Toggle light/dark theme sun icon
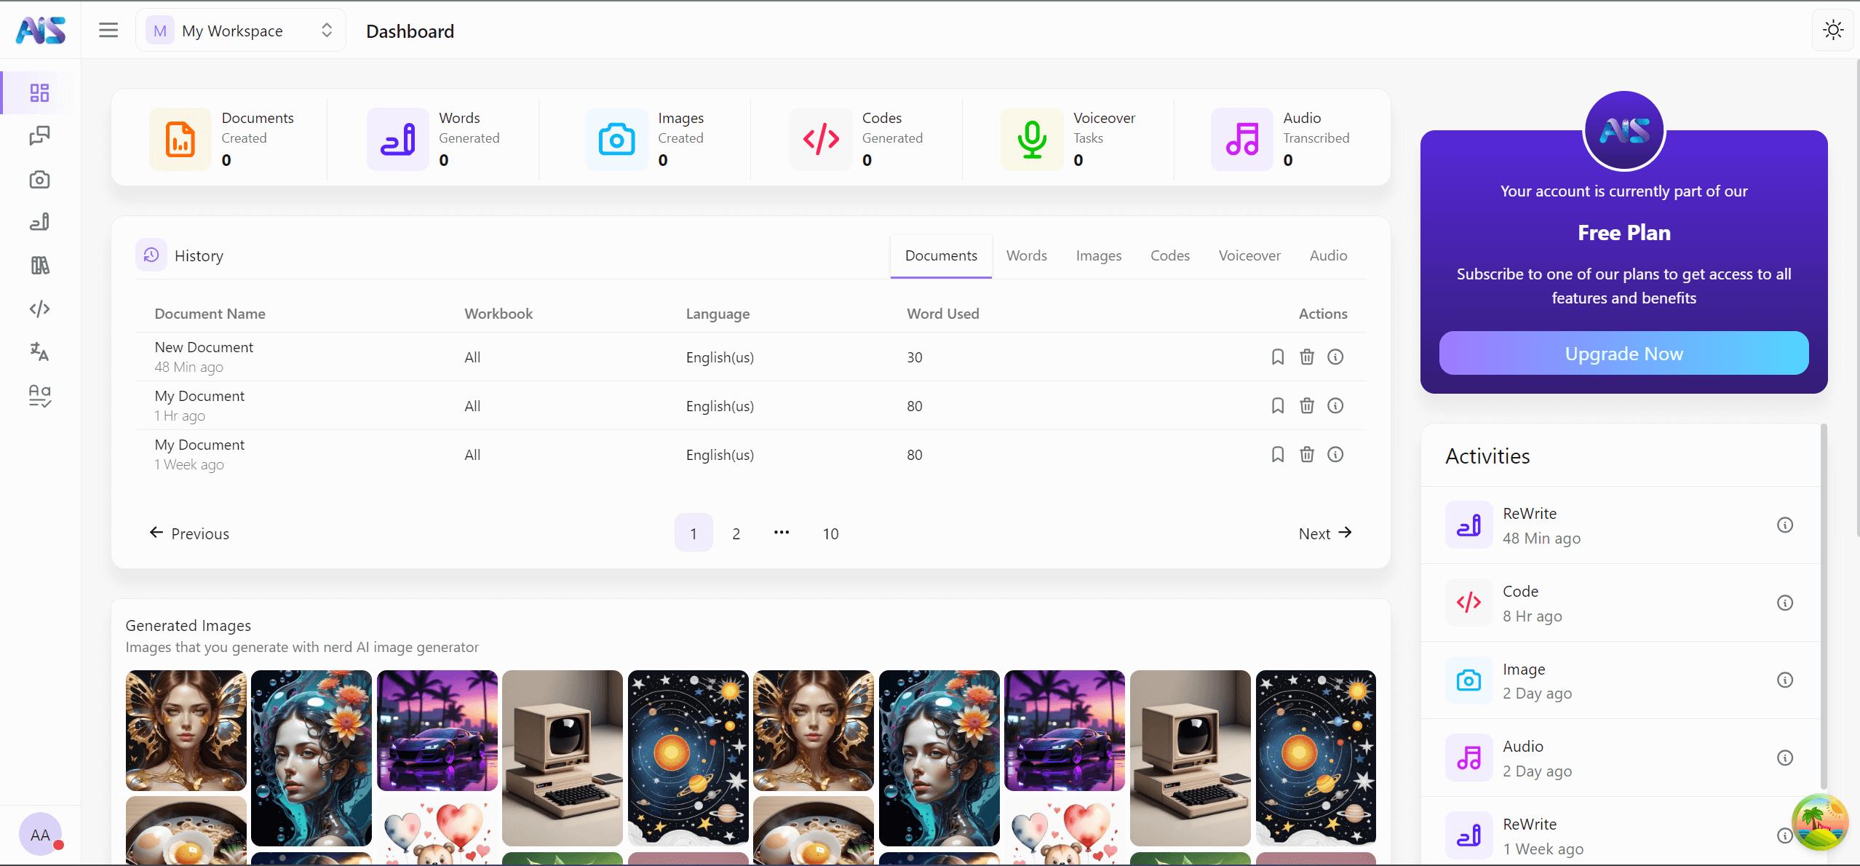1860x866 pixels. pyautogui.click(x=1833, y=30)
